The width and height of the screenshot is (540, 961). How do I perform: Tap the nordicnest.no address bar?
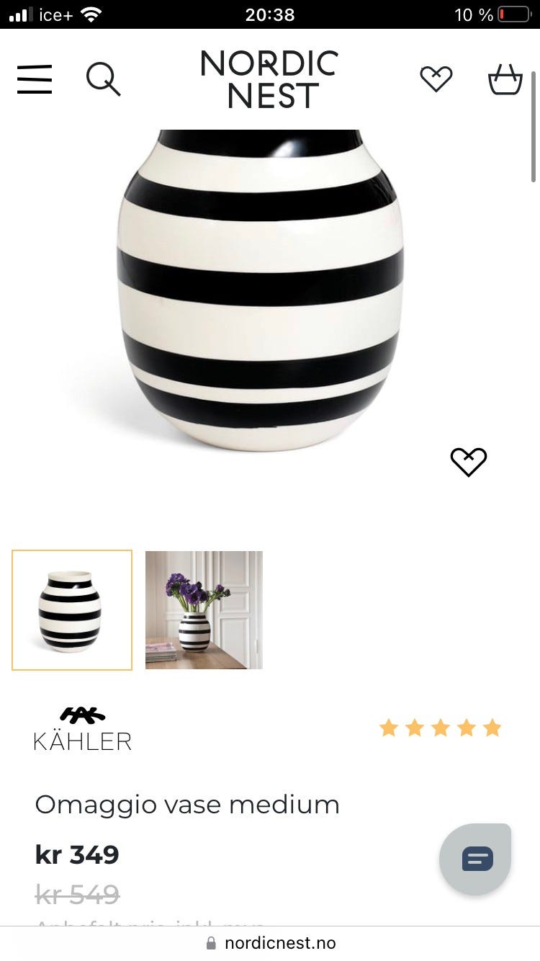pyautogui.click(x=270, y=943)
